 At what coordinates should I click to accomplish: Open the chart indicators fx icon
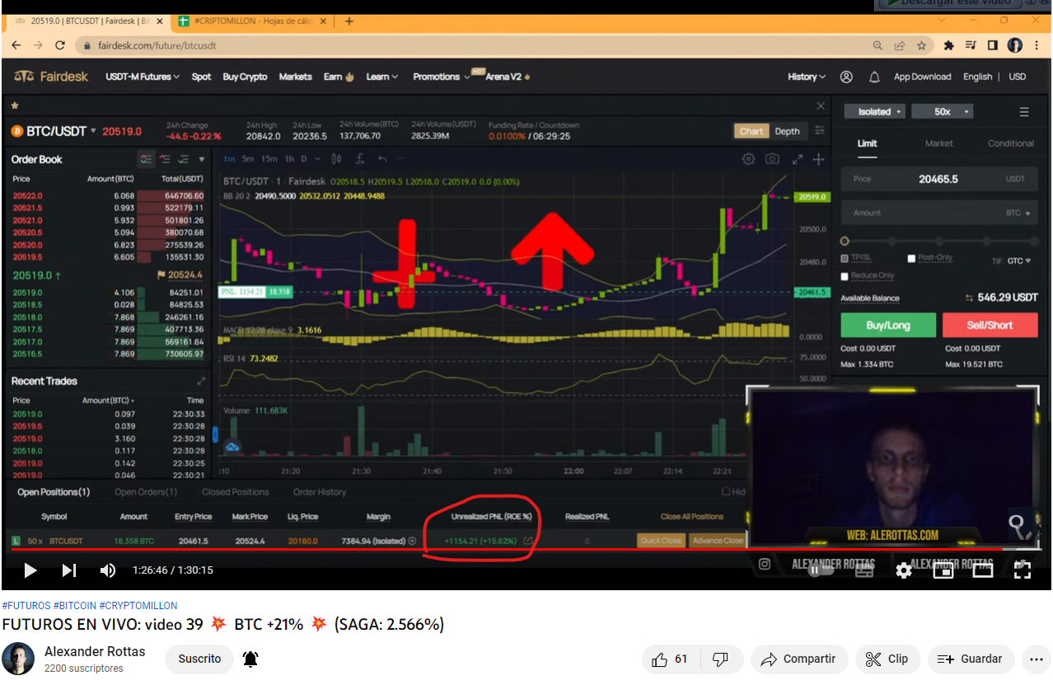click(360, 159)
